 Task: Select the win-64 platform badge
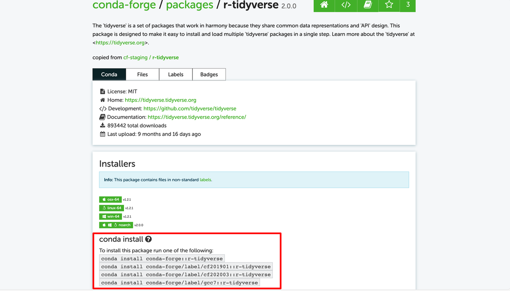(110, 216)
